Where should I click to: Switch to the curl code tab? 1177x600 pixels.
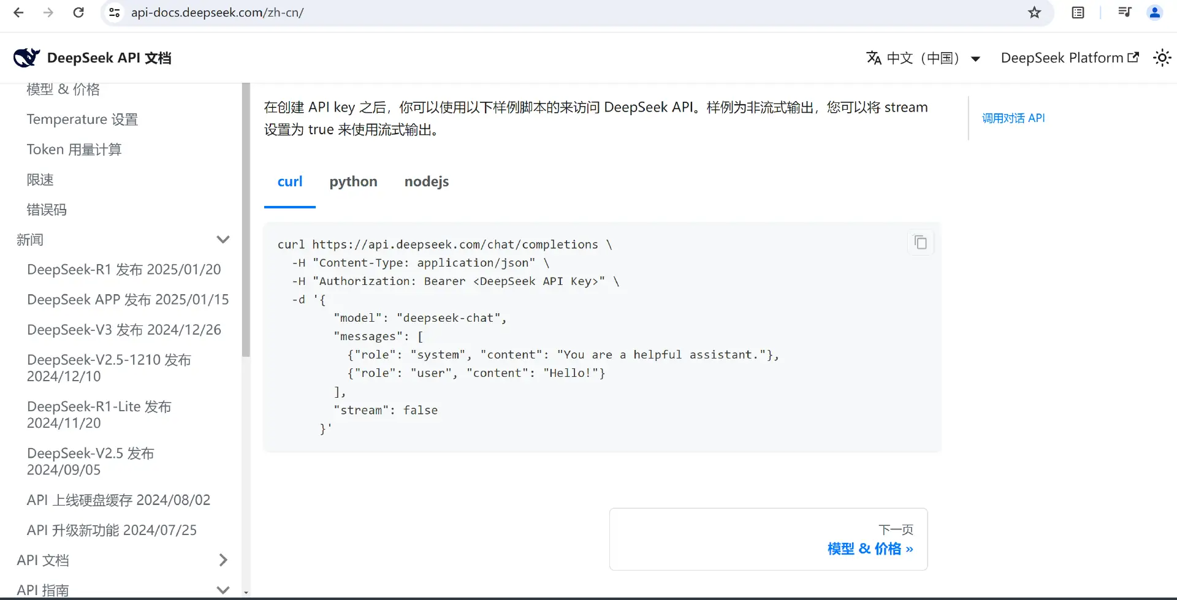[290, 181]
